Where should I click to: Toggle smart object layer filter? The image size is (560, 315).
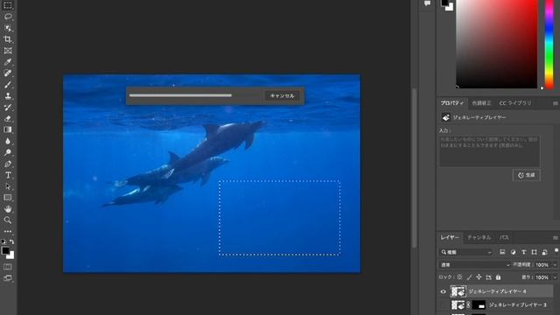pos(544,252)
